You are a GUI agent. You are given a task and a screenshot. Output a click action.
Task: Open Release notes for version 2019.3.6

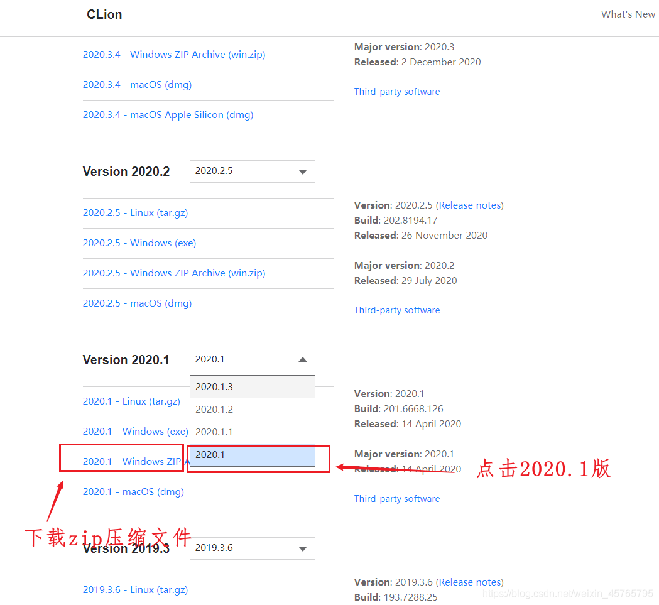(470, 582)
